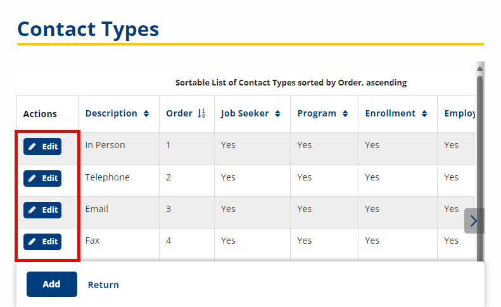501x307 pixels.
Task: Add a new contact type
Action: [x=52, y=284]
